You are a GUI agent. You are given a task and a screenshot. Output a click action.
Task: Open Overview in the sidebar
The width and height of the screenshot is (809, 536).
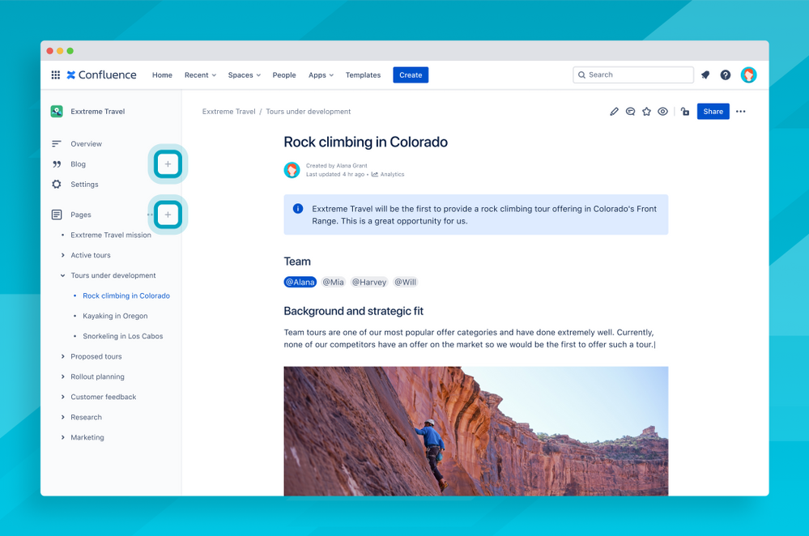86,143
